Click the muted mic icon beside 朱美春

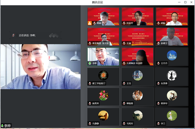pyautogui.click(x=159, y=83)
